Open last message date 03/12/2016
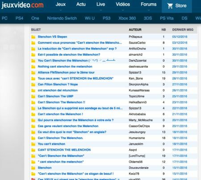The image size is (201, 180). click(180, 43)
